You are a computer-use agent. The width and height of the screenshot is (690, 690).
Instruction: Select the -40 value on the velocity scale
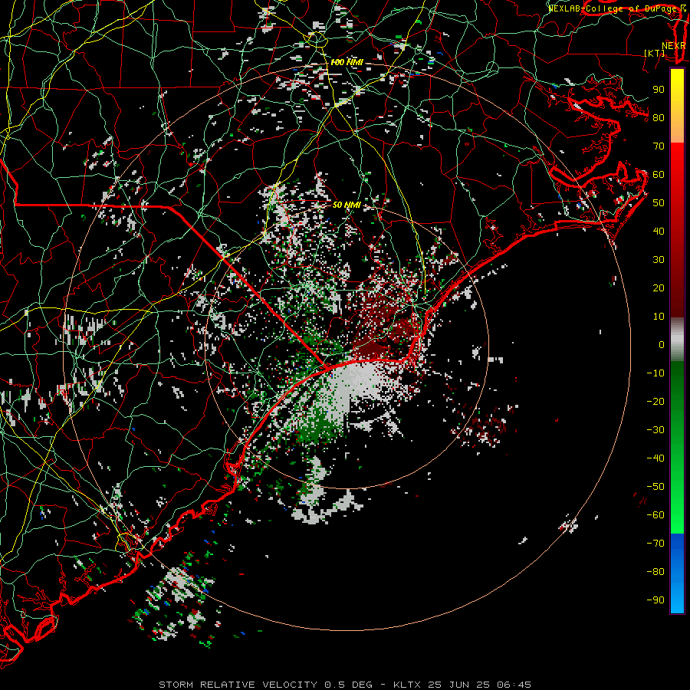(x=655, y=458)
